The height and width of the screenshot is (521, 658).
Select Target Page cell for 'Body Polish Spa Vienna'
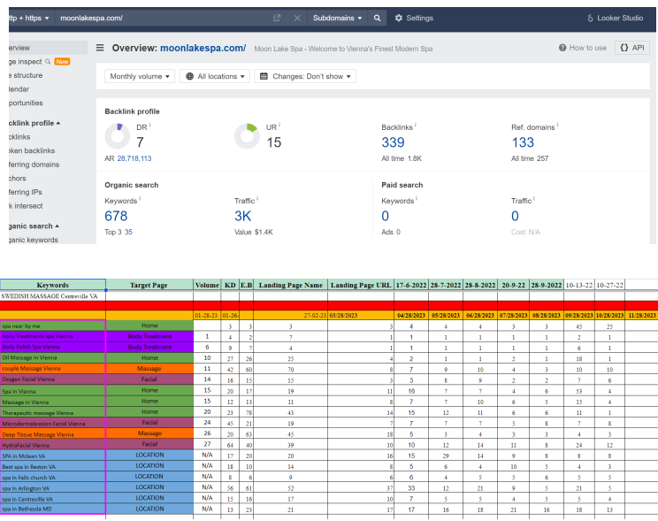click(149, 348)
